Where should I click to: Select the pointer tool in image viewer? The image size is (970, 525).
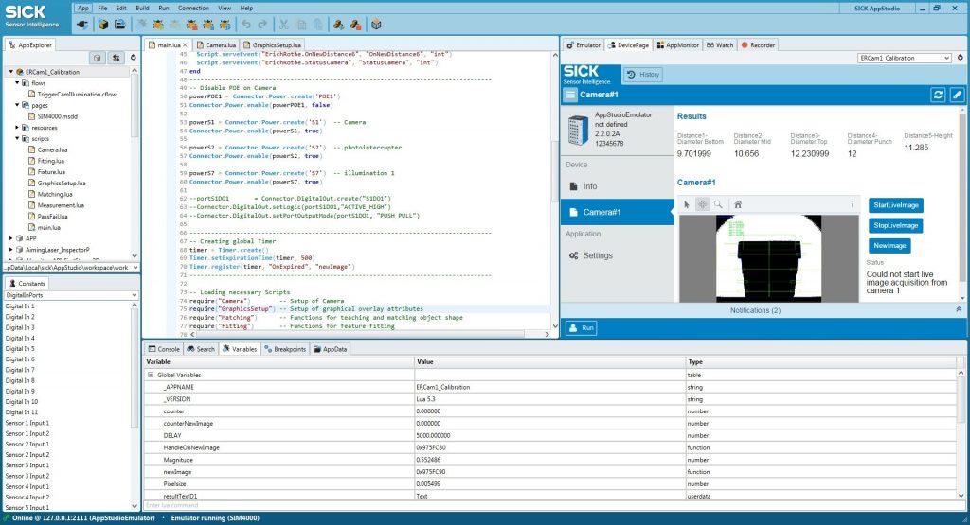click(x=688, y=203)
